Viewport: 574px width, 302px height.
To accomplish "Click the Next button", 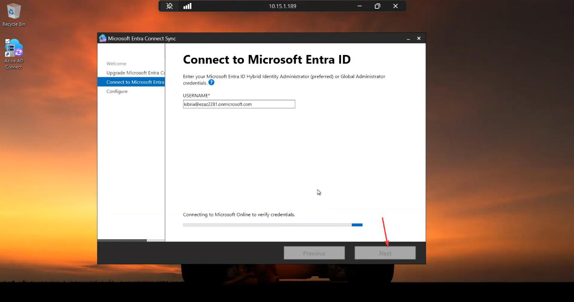I will (385, 253).
